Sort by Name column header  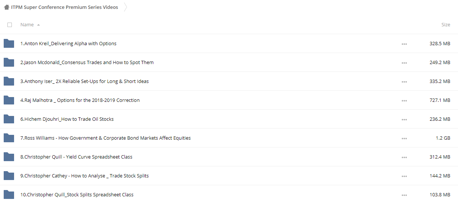coord(27,24)
